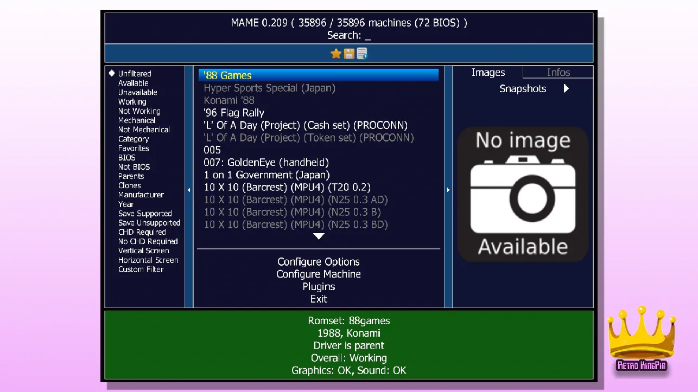Select Exit in the menu
The width and height of the screenshot is (698, 392).
319,299
